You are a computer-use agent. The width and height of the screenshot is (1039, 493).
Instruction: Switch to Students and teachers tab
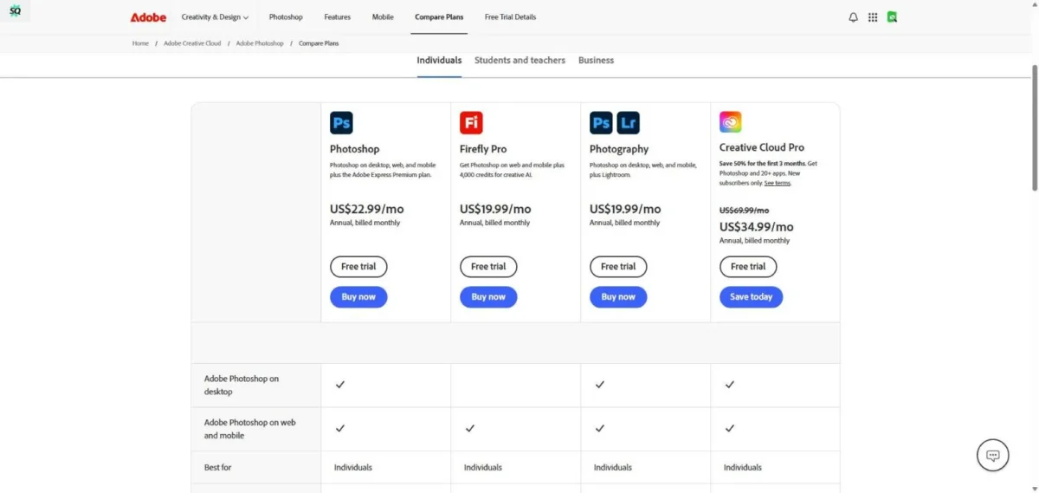coord(519,61)
